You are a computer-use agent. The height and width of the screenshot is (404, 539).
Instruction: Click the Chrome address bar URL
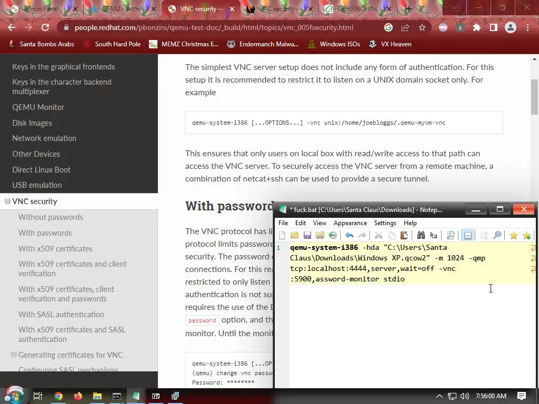coord(214,27)
